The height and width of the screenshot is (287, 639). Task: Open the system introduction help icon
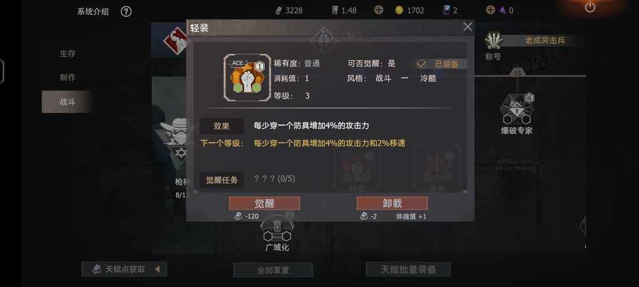126,11
